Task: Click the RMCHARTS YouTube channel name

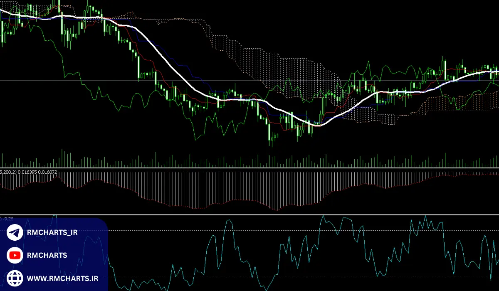Action: [x=47, y=255]
